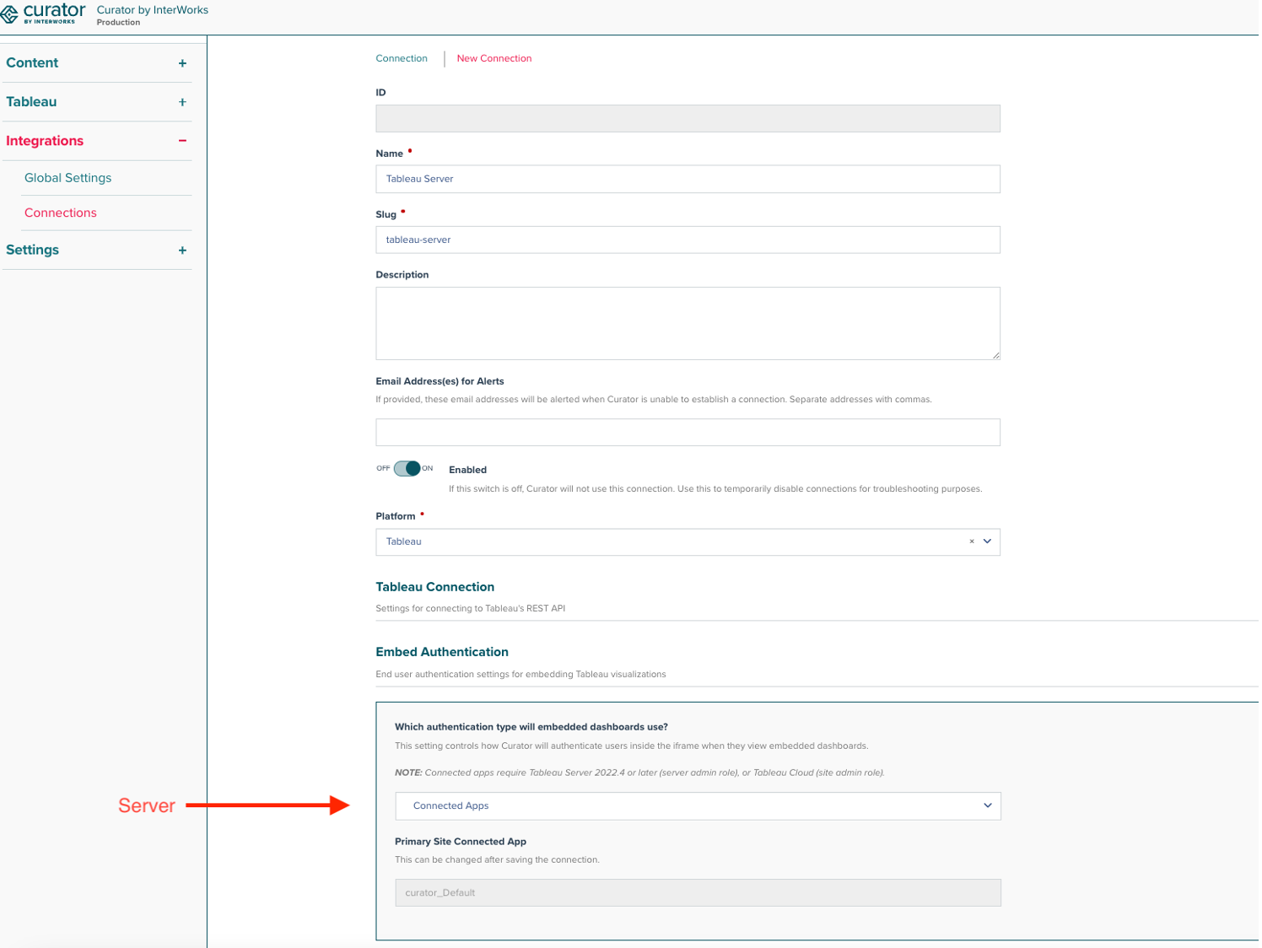Expand the Tableau sidebar section plus icon
The height and width of the screenshot is (948, 1262).
point(182,102)
